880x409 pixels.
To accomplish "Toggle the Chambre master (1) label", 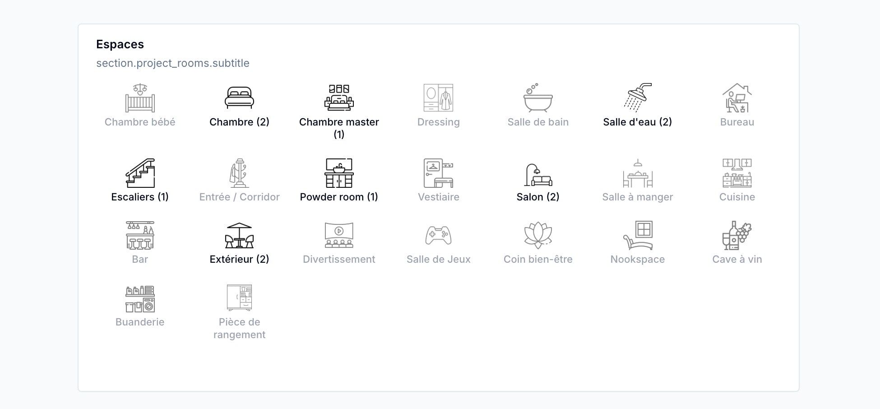I will [339, 128].
